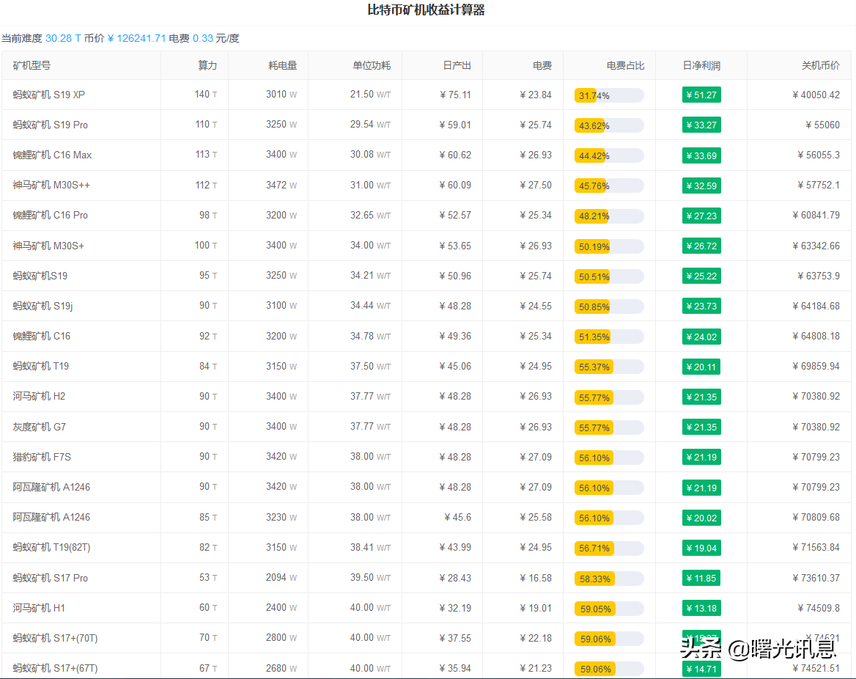Viewport: 856px width, 679px height.
Task: Select the 鲸鲤矿机 C16 Max row name
Action: [x=52, y=155]
